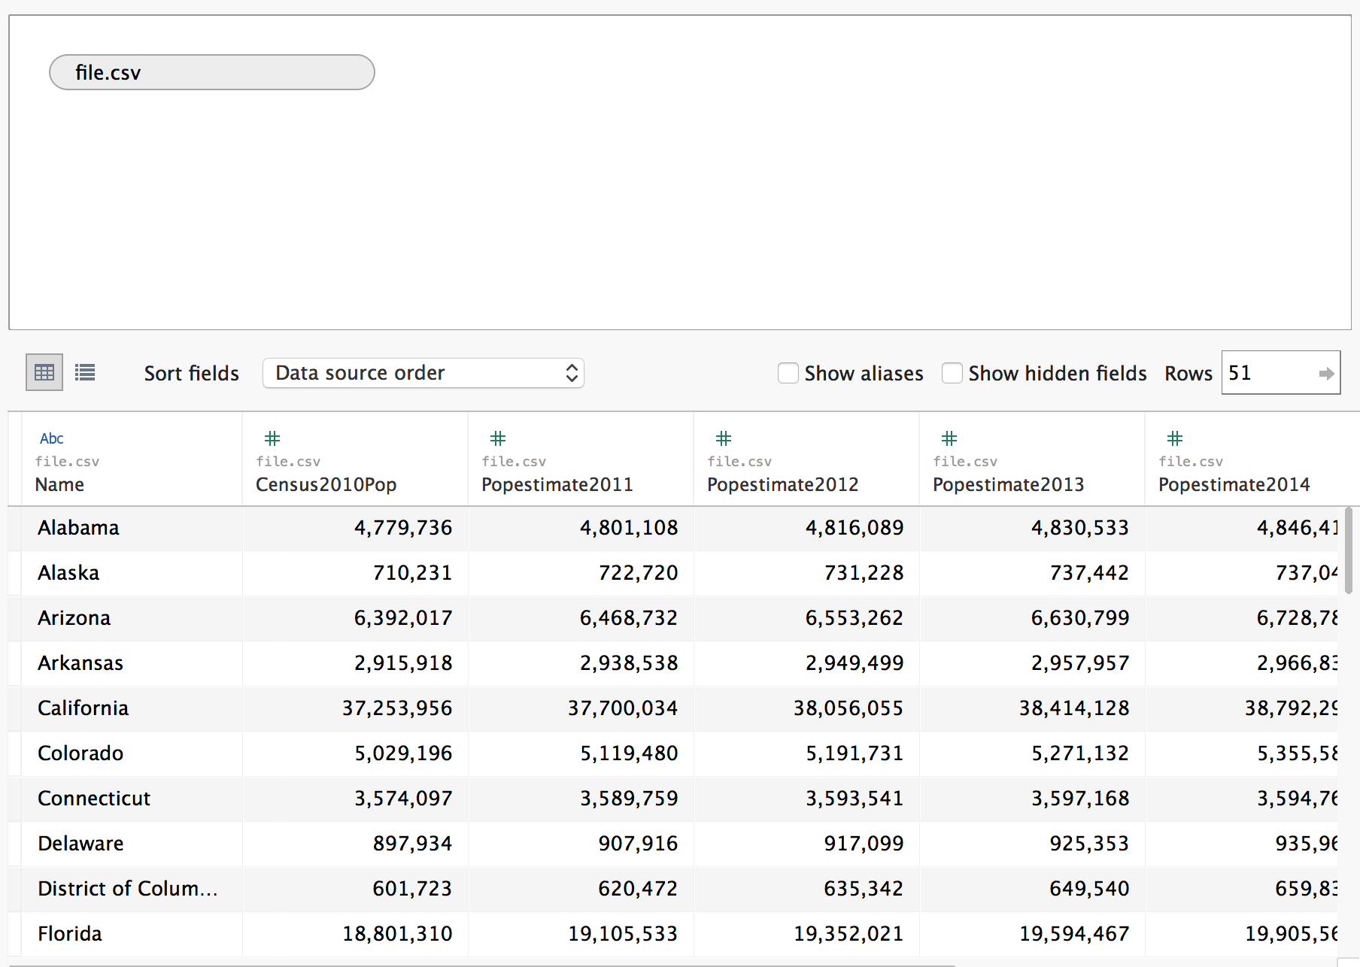
Task: Click the Abc data type icon for Name
Action: coord(51,438)
